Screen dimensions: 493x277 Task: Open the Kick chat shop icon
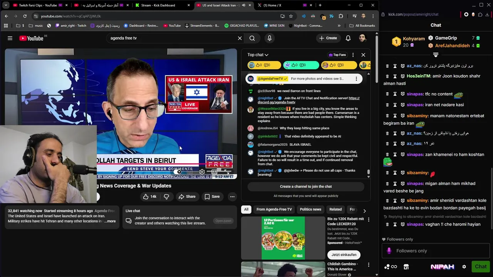406,267
